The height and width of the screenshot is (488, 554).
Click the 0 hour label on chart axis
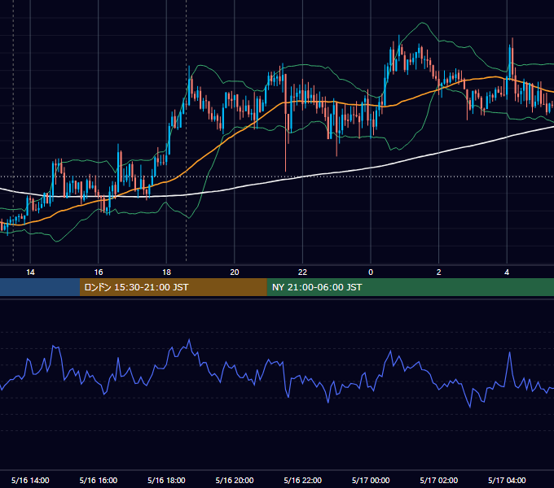tap(371, 272)
